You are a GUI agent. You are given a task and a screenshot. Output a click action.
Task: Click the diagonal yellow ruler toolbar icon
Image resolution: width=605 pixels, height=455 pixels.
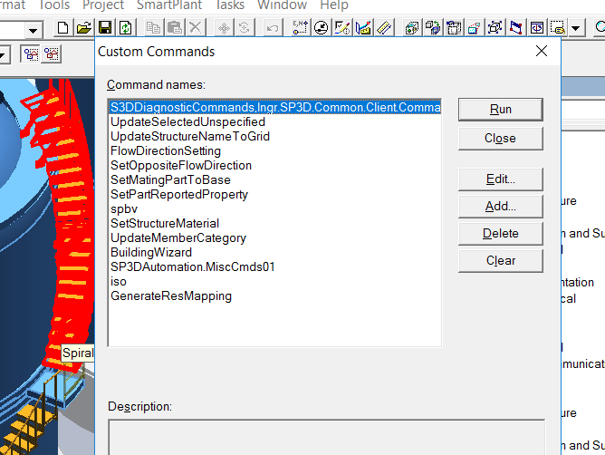point(384,28)
